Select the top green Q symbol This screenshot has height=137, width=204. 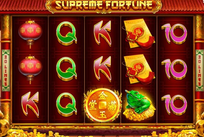67,33
